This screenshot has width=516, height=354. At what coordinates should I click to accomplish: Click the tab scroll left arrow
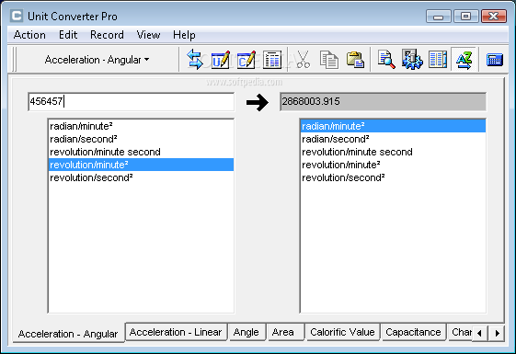coord(479,333)
